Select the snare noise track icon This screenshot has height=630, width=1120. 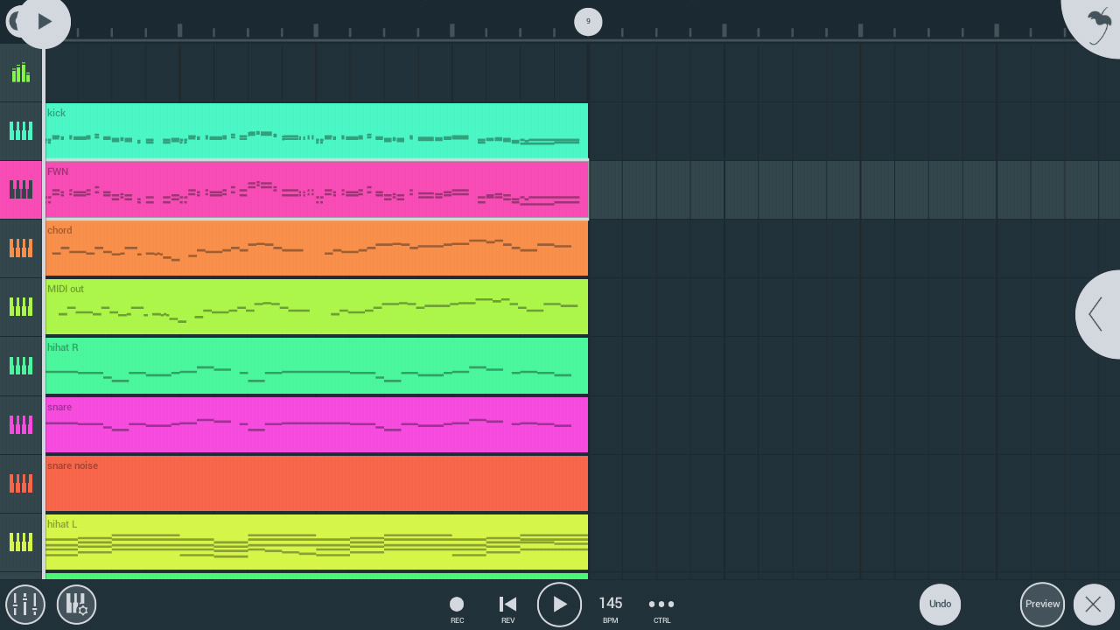(21, 484)
